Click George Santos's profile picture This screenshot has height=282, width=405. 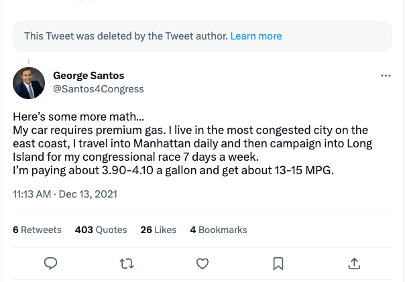point(29,83)
